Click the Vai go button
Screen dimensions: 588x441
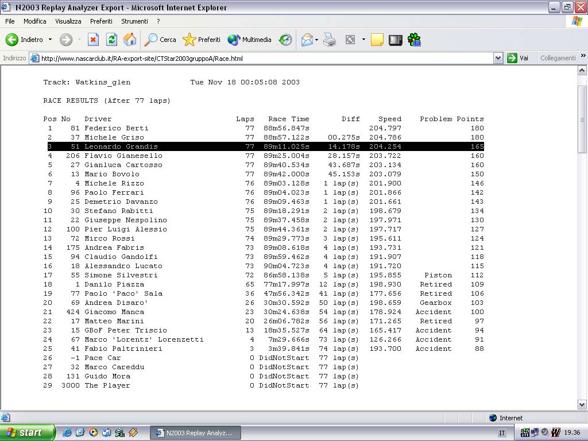point(518,58)
